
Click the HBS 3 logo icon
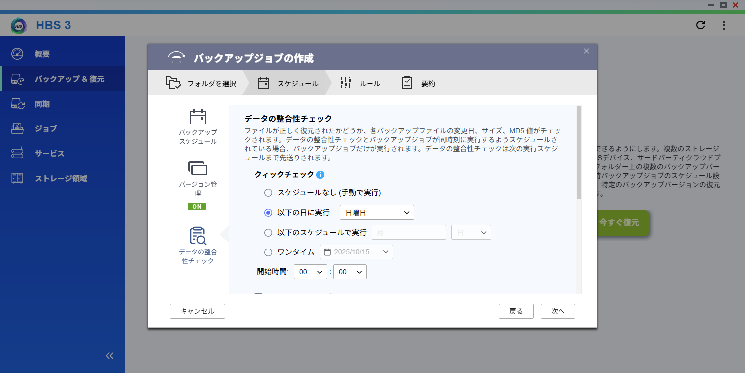pos(19,26)
